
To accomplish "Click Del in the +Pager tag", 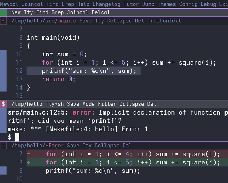I will coord(127,146).
